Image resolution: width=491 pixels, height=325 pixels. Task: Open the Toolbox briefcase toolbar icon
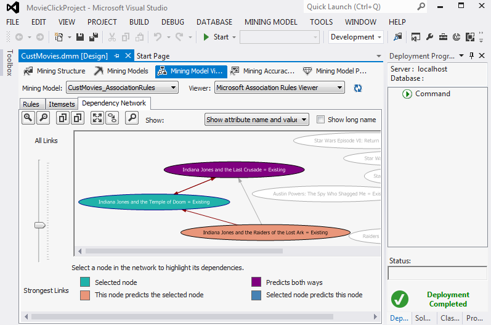click(x=443, y=37)
